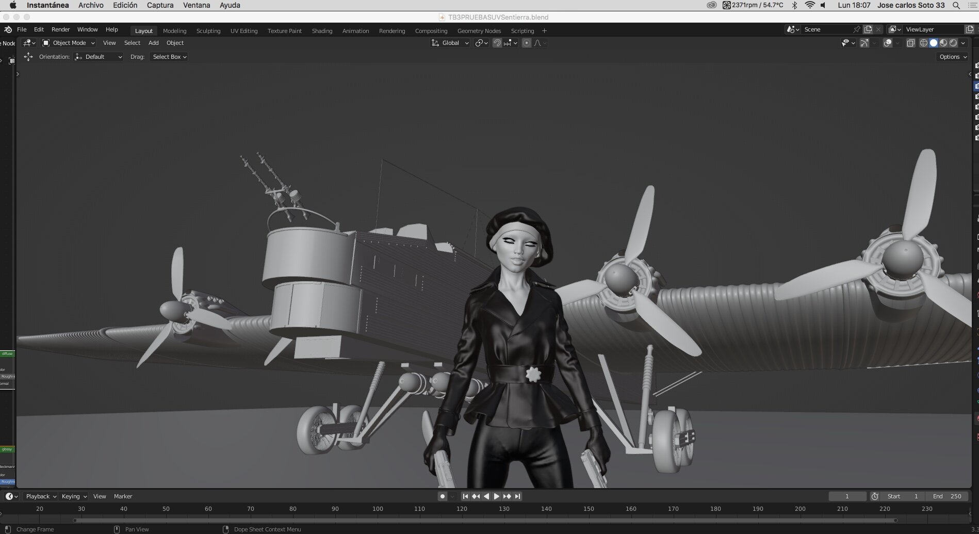Open the viewport Select menu
The height and width of the screenshot is (534, 979).
click(x=132, y=43)
